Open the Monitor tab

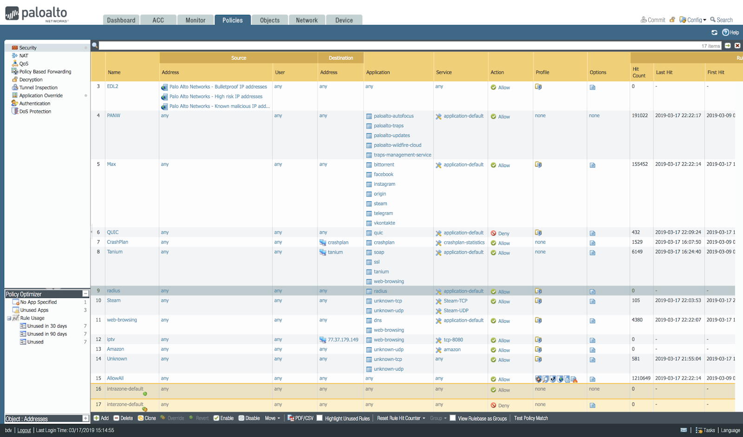point(196,20)
